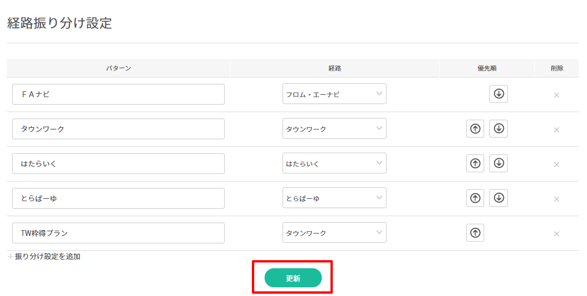This screenshot has width=587, height=296.
Task: Move はたらいく row down in priority
Action: point(498,164)
